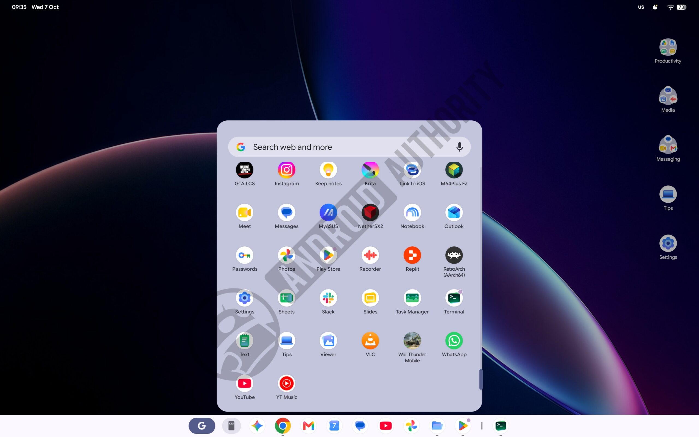The height and width of the screenshot is (437, 699).
Task: Open Passwords manager app
Action: point(244,255)
